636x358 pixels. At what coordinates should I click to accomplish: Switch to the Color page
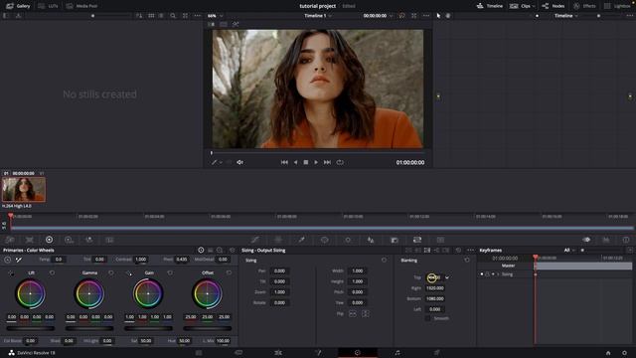(x=358, y=353)
